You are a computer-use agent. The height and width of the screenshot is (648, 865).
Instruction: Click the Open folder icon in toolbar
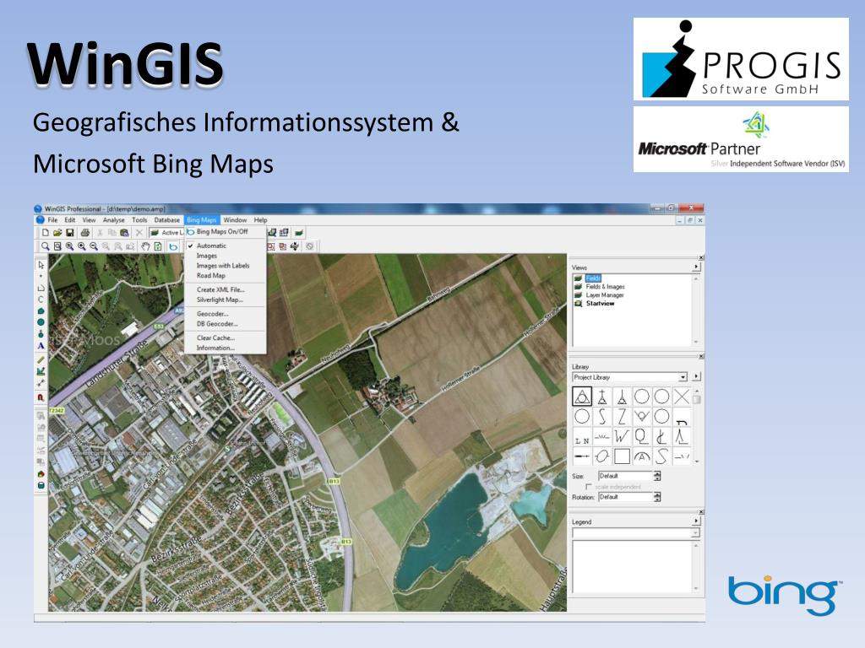tap(57, 233)
